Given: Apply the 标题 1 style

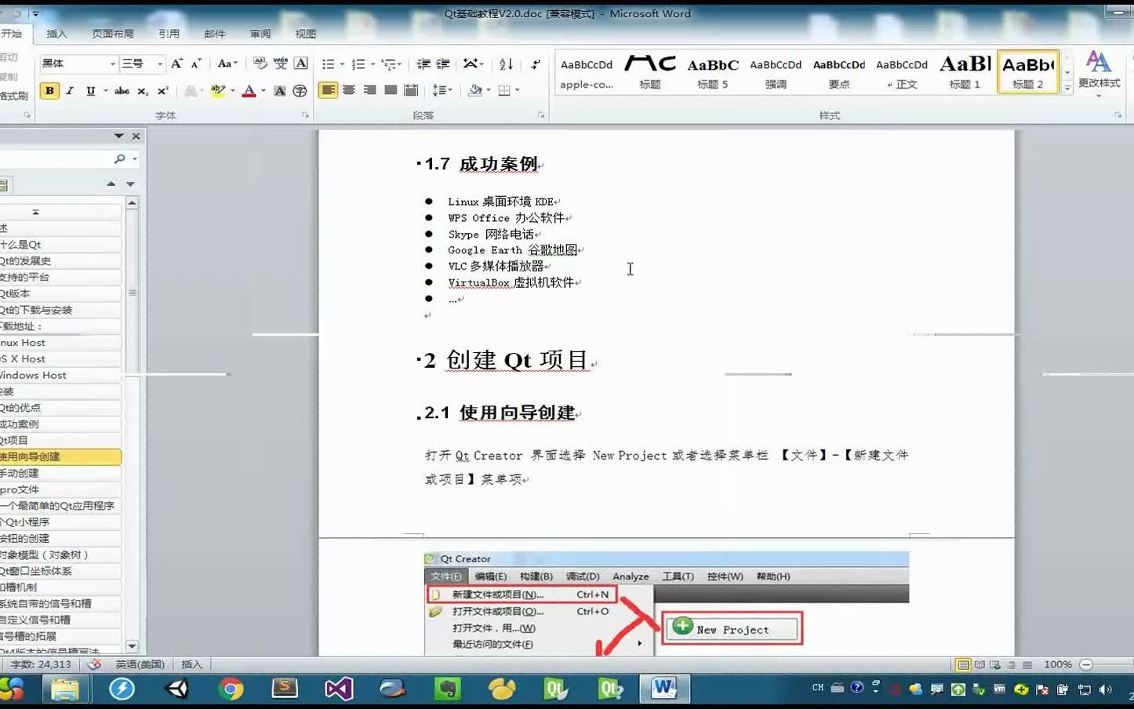Looking at the screenshot, I should (965, 72).
